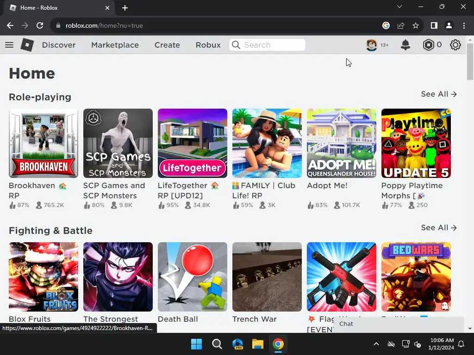Click the share page icon
This screenshot has height=355, width=474.
401,26
